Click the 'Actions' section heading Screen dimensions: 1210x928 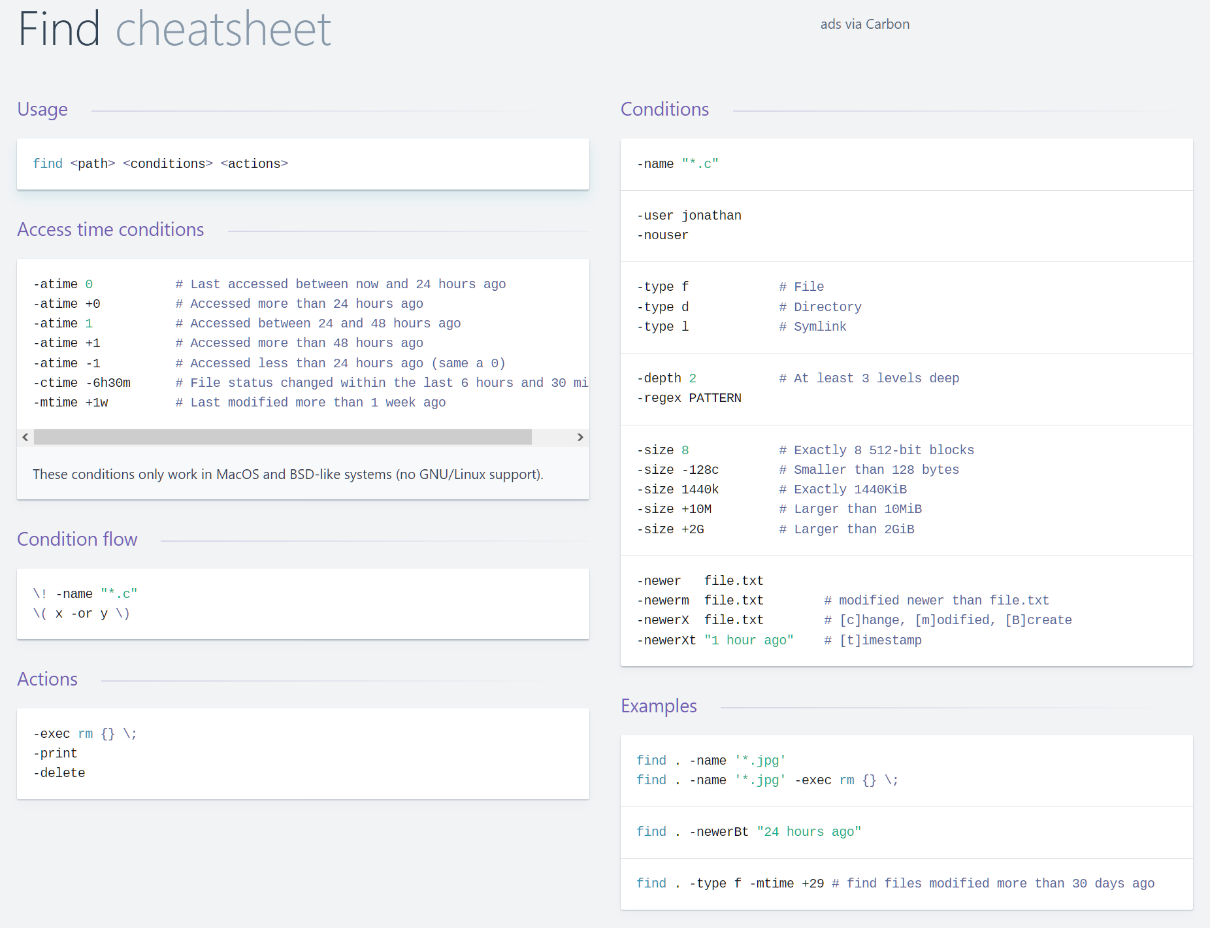click(x=47, y=679)
